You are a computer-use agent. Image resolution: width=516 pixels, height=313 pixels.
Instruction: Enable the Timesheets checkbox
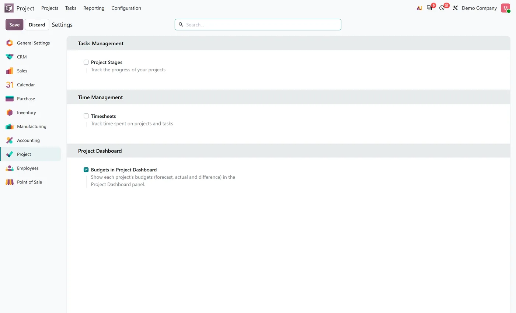(x=86, y=116)
